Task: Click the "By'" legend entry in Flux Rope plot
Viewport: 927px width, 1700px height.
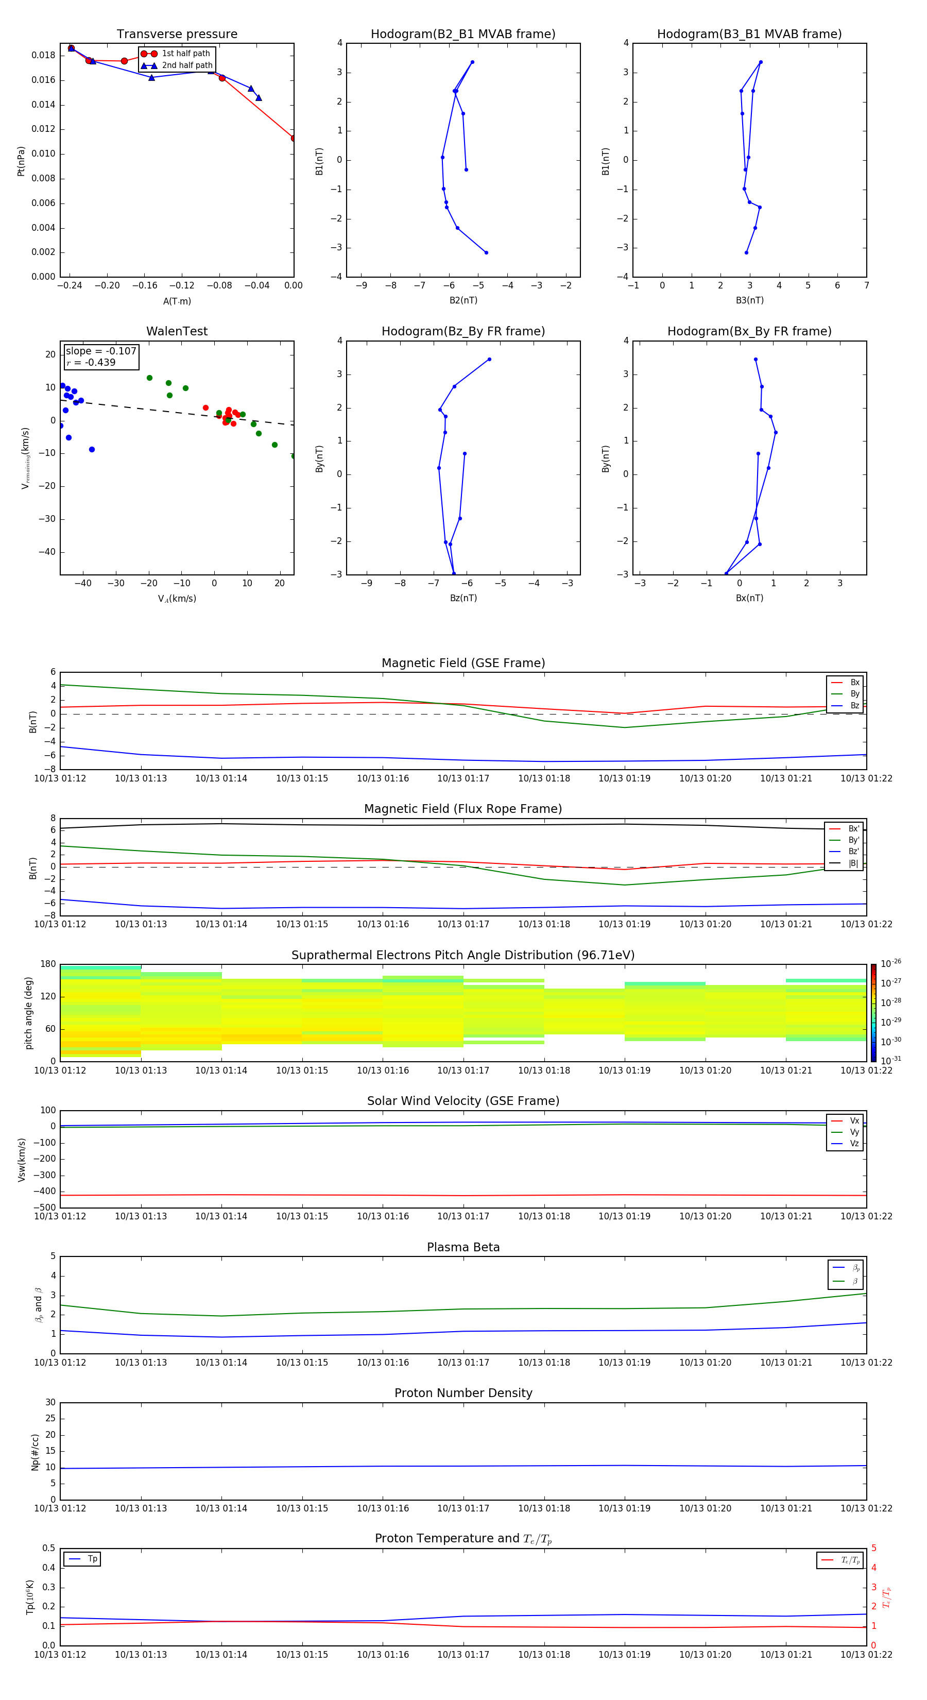Action: [x=845, y=841]
